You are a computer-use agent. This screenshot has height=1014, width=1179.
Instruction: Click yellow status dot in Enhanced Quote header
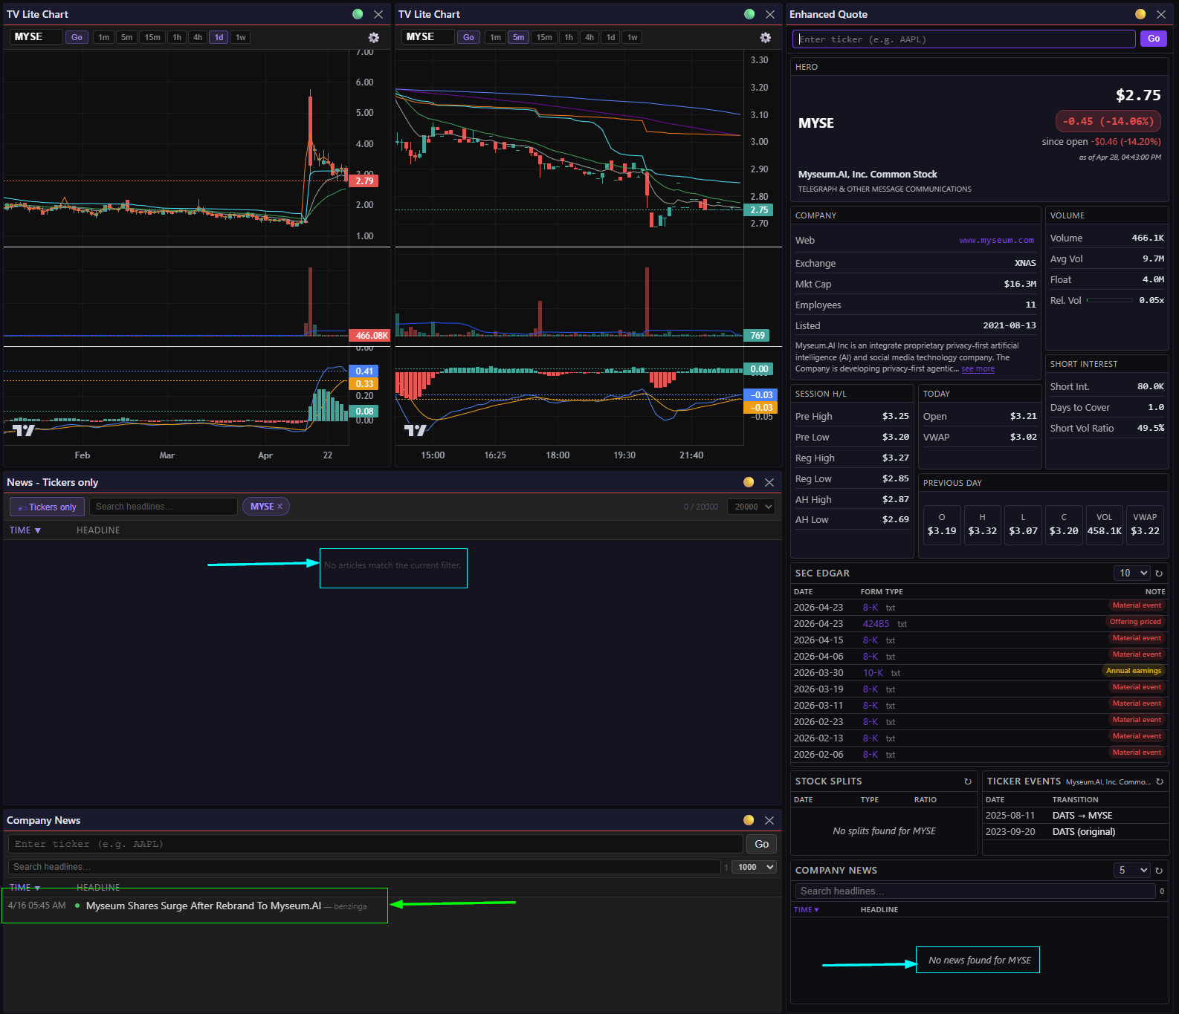point(1140,14)
